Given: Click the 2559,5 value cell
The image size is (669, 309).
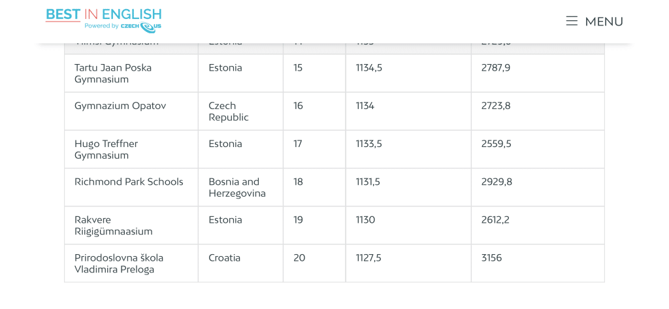Looking at the screenshot, I should tap(538, 150).
